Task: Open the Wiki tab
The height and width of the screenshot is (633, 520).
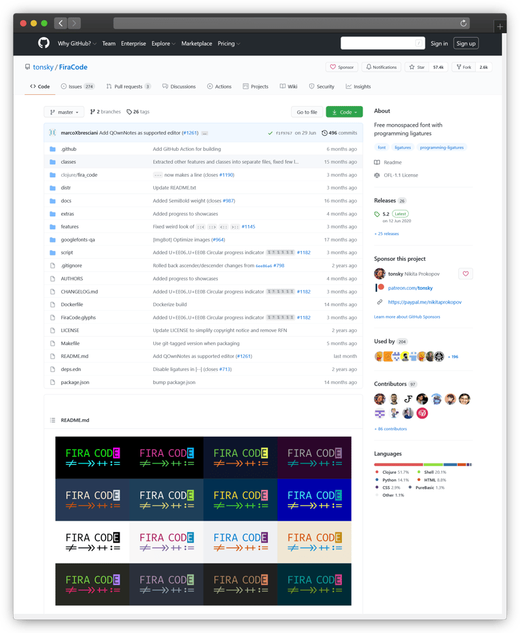Action: tap(289, 86)
